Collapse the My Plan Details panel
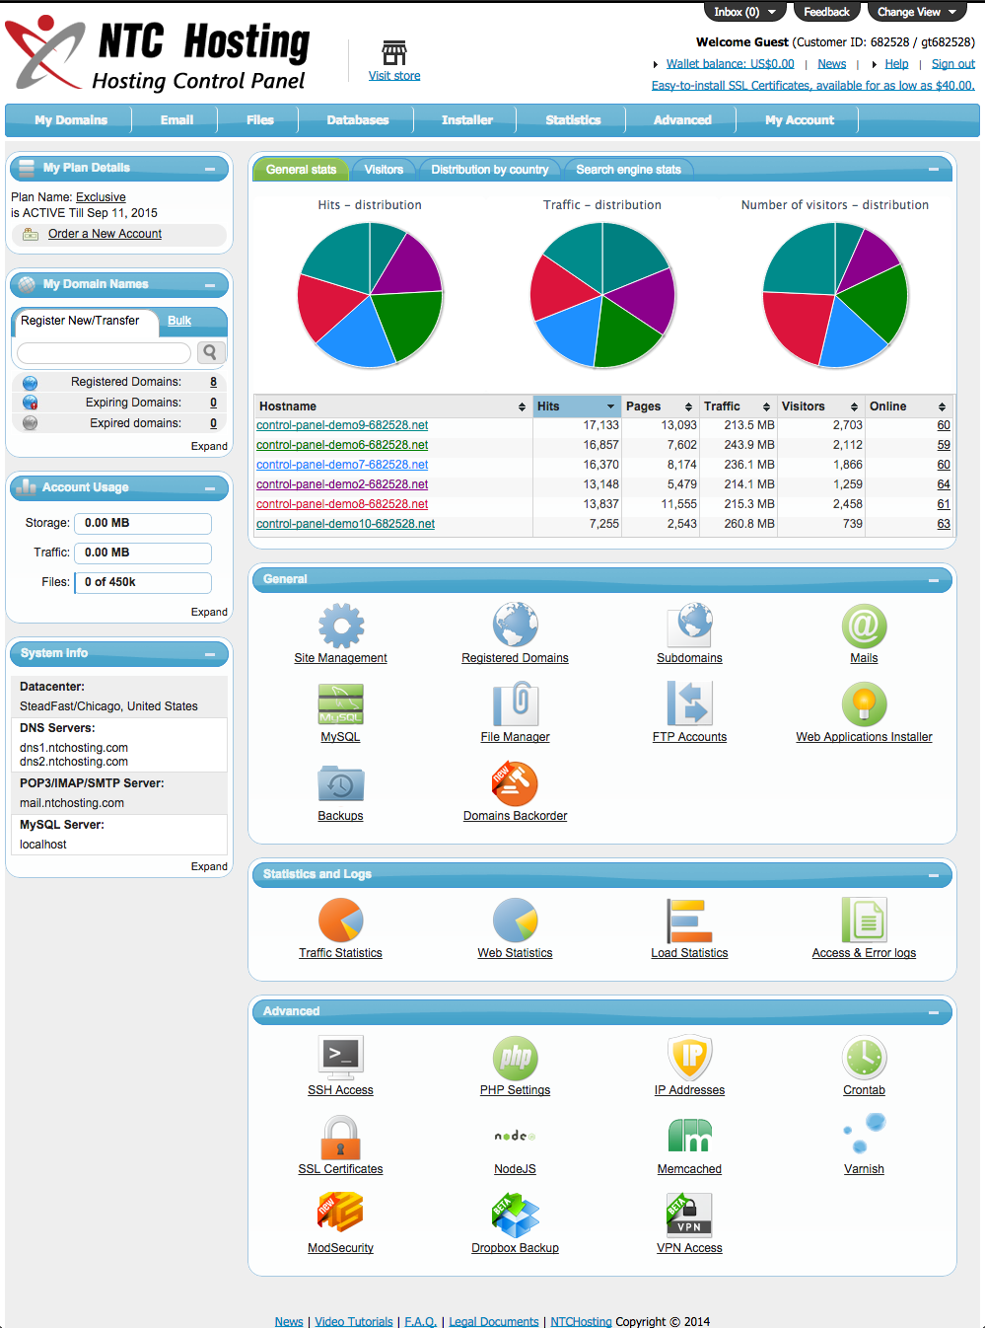The image size is (985, 1328). (x=210, y=169)
